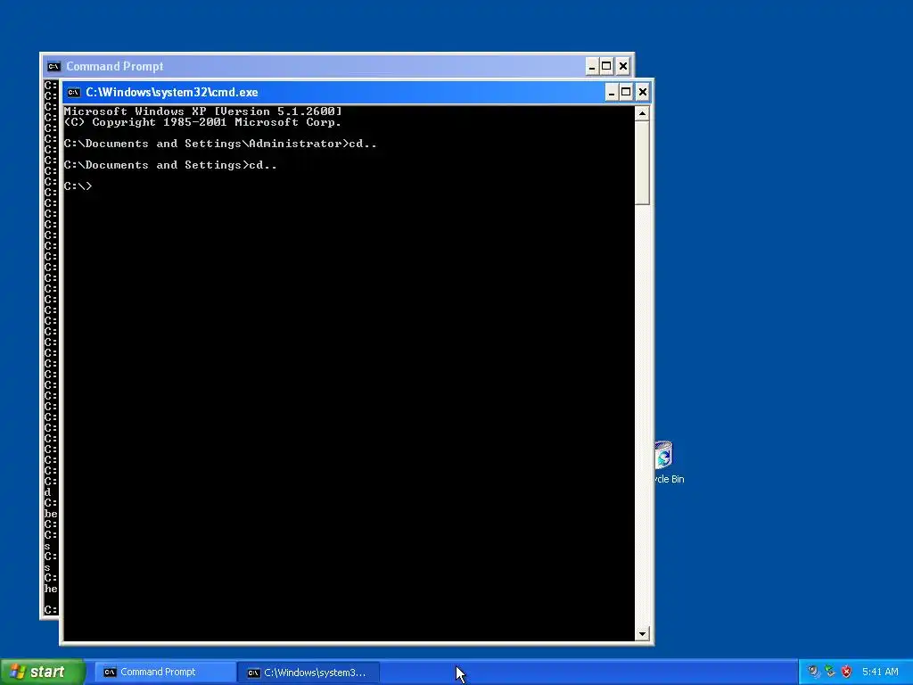Screen dimensions: 913x685
Task: Maximize the cmd.exe window
Action: 626,92
